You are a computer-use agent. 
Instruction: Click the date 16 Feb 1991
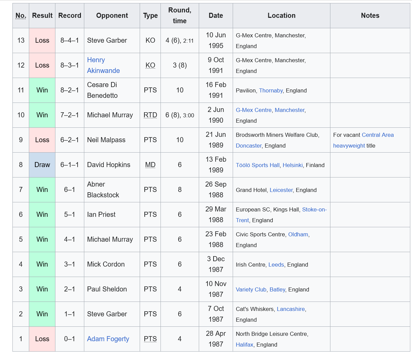216,90
